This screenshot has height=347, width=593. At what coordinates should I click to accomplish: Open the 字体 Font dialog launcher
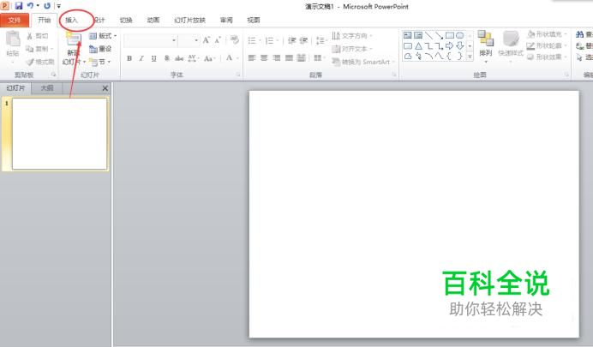pyautogui.click(x=238, y=75)
